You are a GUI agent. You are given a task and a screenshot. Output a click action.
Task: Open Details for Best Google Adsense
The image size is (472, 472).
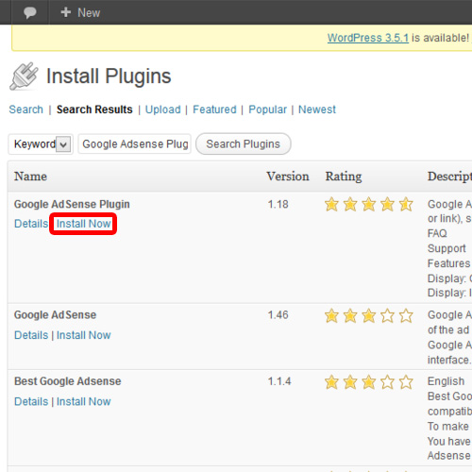[x=31, y=401]
